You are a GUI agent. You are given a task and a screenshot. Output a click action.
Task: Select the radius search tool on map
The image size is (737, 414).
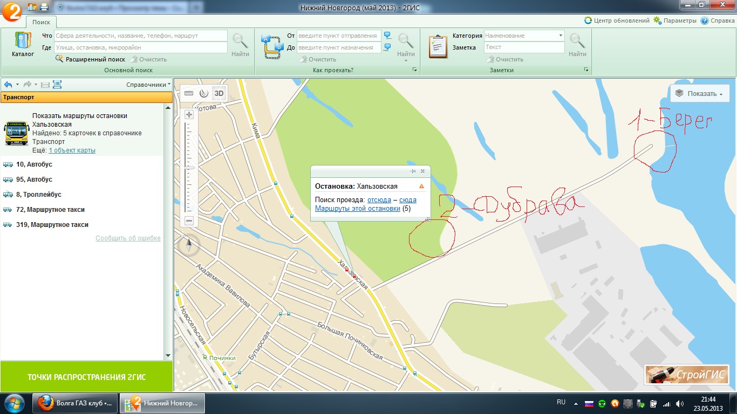point(203,93)
